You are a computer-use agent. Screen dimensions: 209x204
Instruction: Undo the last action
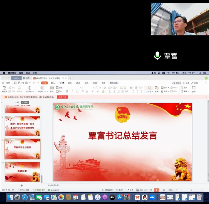pos(30,83)
